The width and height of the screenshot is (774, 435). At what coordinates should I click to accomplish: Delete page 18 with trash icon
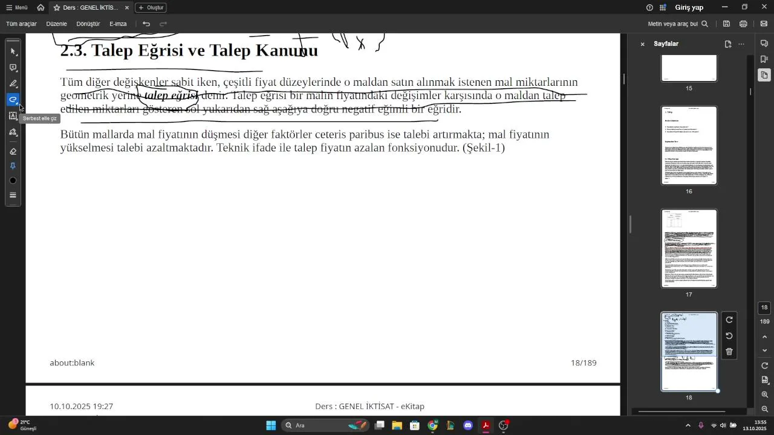tap(729, 352)
